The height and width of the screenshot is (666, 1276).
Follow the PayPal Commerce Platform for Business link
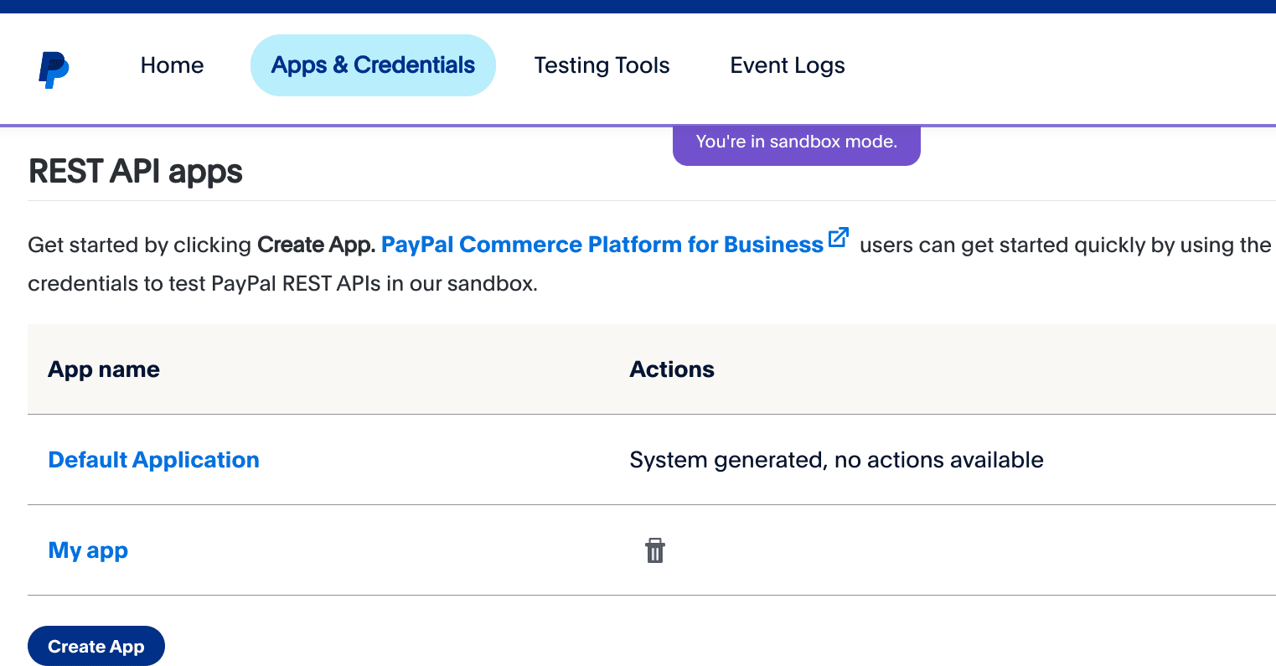click(x=602, y=245)
